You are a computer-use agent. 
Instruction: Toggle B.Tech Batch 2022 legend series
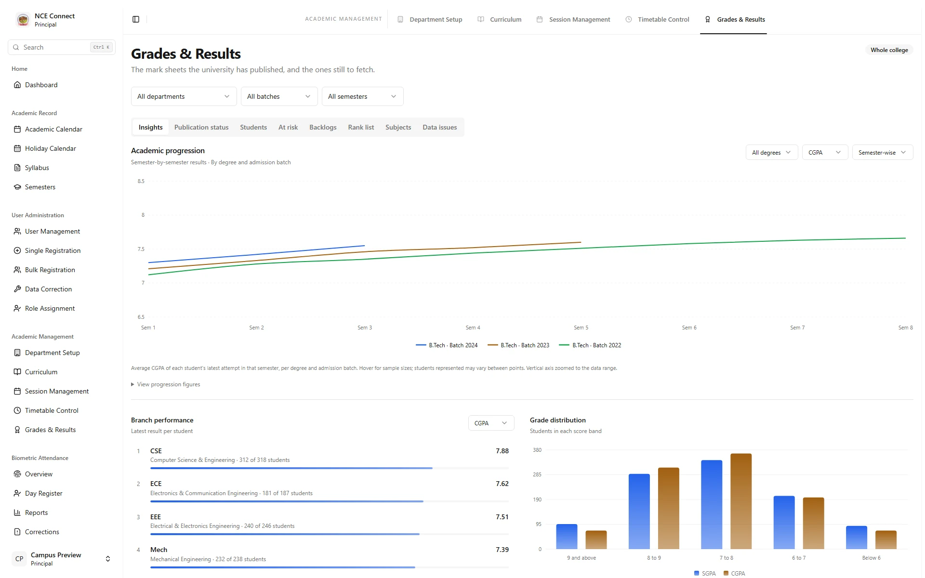[590, 345]
